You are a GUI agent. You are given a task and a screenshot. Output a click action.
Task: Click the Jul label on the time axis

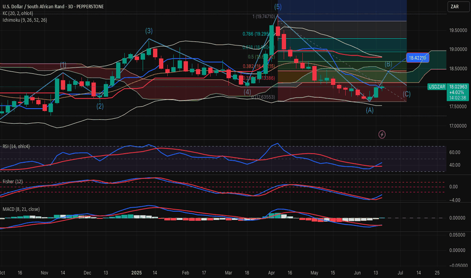(x=400, y=273)
